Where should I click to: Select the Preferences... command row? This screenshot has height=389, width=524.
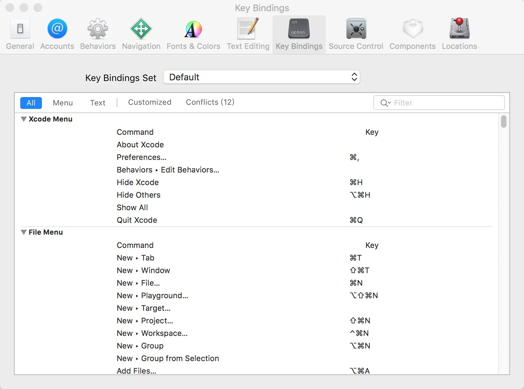coord(257,157)
